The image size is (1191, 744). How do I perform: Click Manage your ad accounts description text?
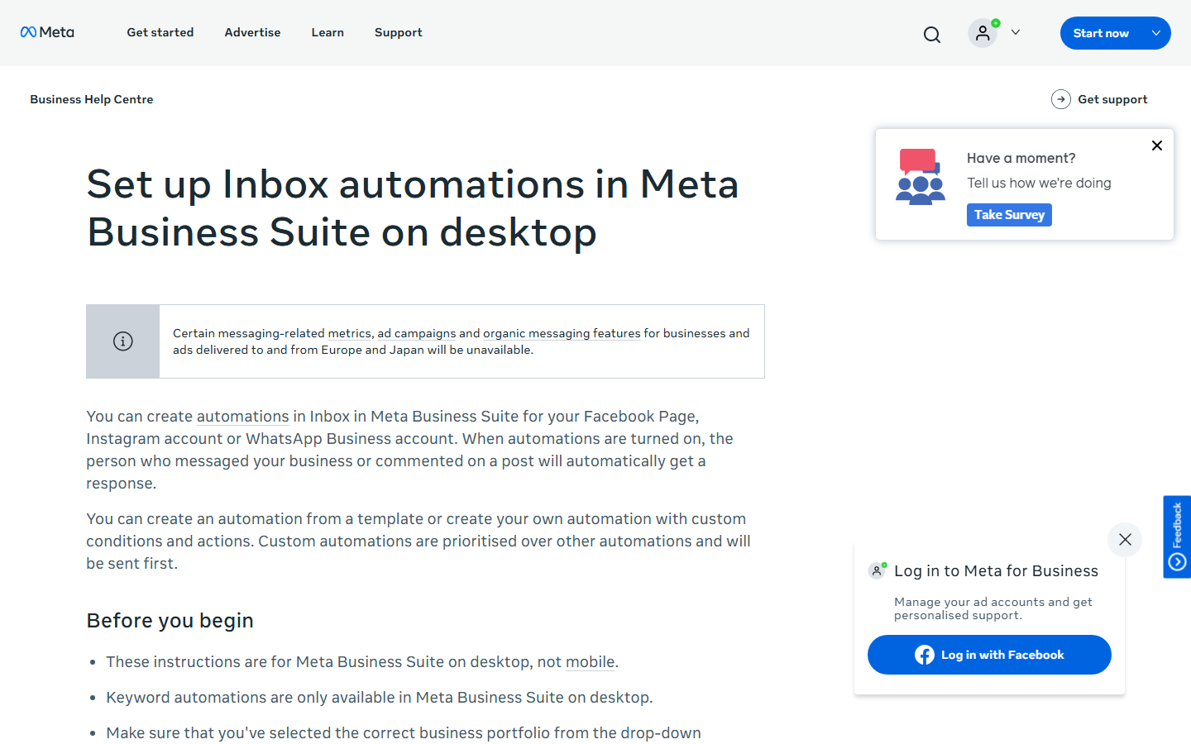point(993,608)
